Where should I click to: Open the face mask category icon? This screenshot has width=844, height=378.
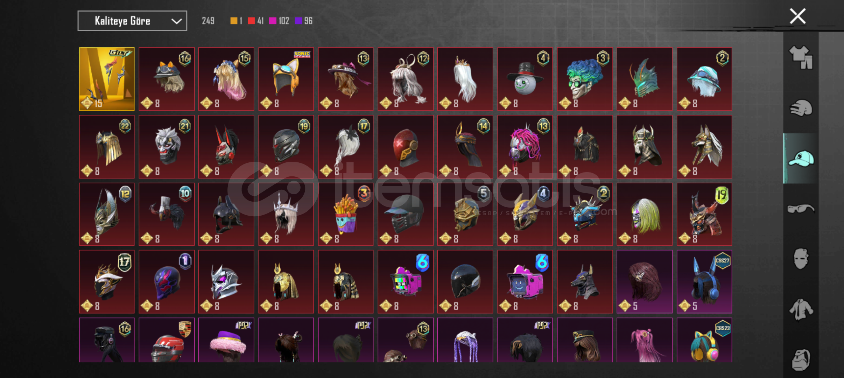click(801, 259)
